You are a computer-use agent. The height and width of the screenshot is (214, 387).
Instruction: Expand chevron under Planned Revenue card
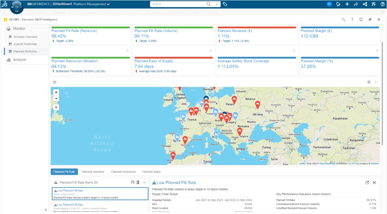click(x=294, y=50)
